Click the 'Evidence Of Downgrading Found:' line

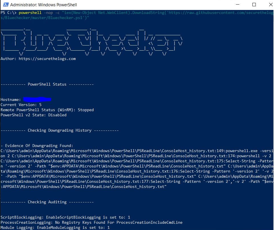click(37, 146)
